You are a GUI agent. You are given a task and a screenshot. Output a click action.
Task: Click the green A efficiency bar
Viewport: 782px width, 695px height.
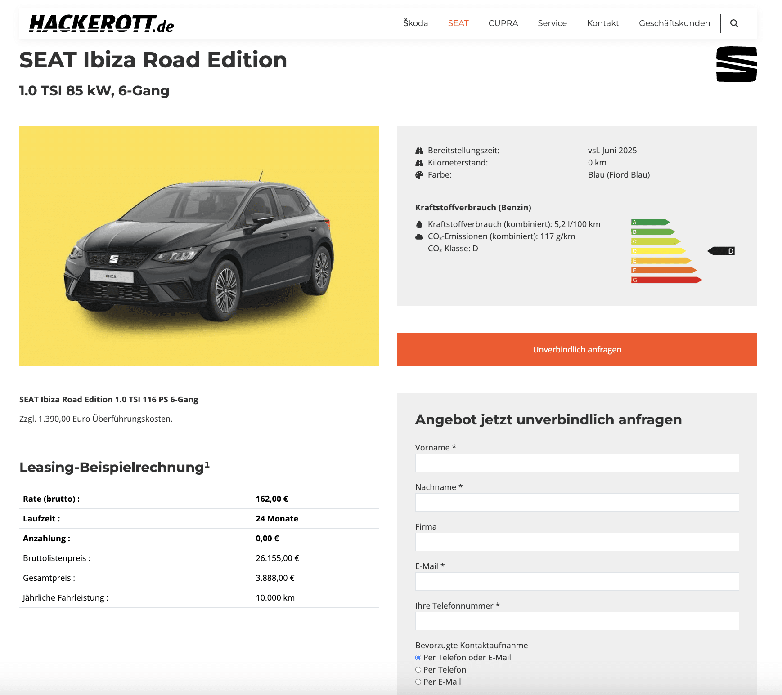pyautogui.click(x=651, y=222)
